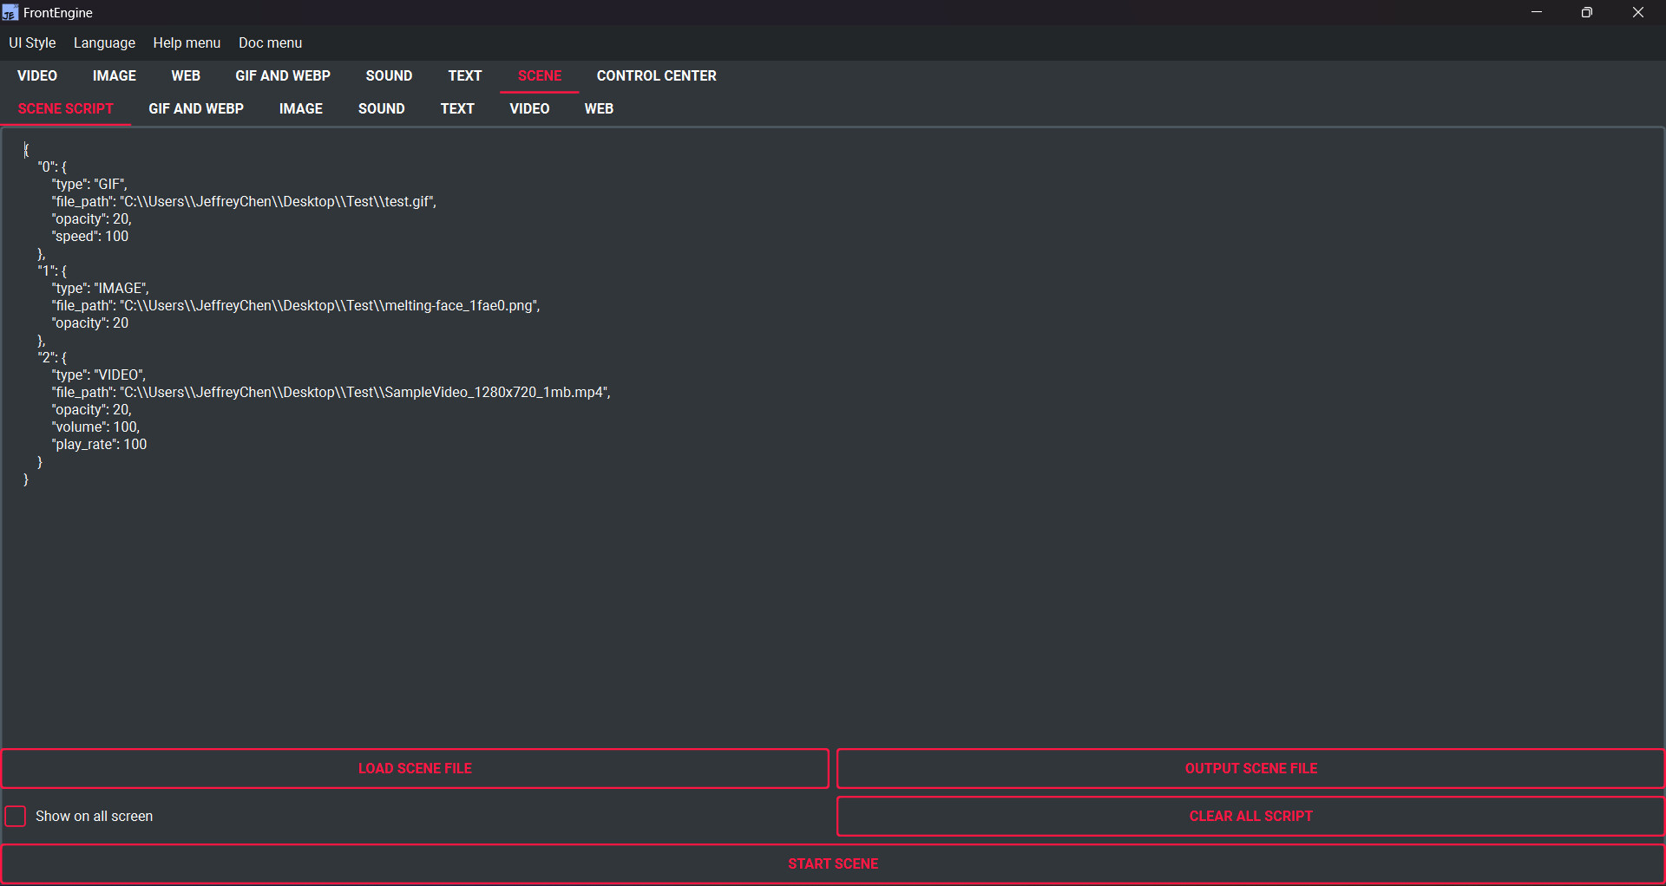The image size is (1666, 886).
Task: Switch to the TEXT main tab
Action: point(464,75)
